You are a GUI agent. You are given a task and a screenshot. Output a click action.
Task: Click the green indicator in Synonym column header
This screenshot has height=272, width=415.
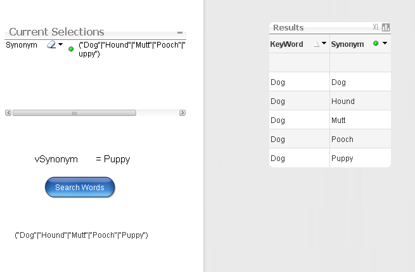(x=376, y=44)
